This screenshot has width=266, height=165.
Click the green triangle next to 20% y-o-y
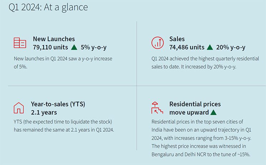coord(210,47)
